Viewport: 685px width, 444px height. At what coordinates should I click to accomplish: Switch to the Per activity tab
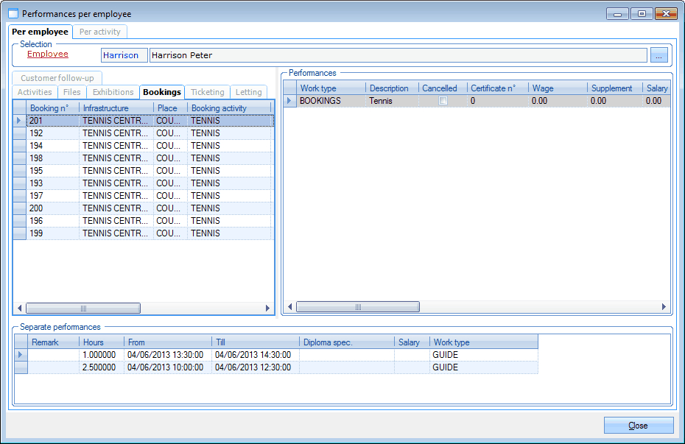tap(100, 32)
